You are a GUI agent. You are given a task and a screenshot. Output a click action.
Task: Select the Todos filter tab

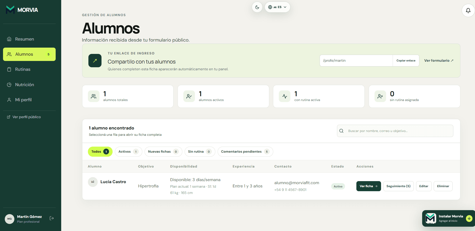(x=100, y=152)
